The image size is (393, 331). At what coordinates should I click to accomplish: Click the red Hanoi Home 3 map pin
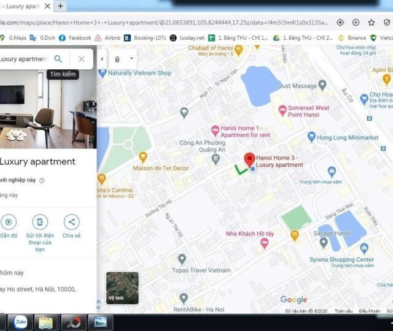point(249,159)
